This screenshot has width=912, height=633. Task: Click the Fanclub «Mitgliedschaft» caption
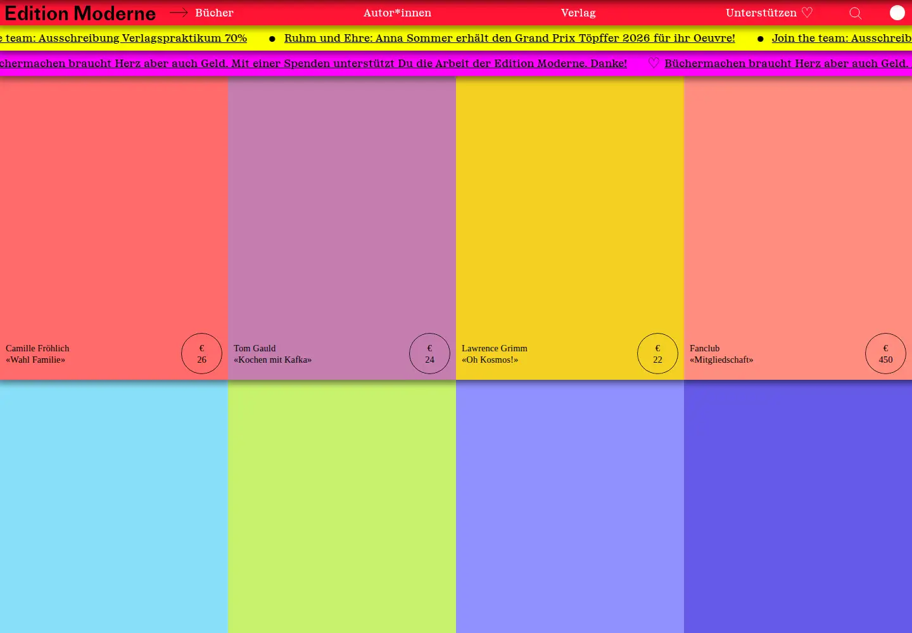[721, 354]
